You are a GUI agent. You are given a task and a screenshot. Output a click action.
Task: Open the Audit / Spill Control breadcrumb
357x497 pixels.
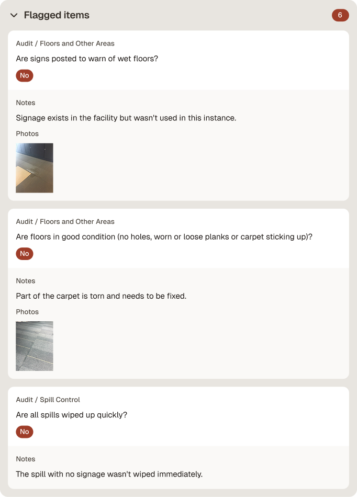tap(48, 400)
